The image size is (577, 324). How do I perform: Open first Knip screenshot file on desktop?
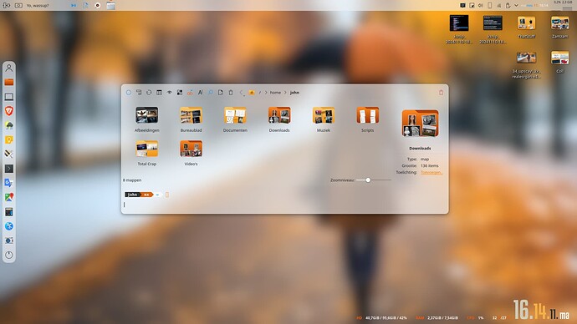pos(459,29)
